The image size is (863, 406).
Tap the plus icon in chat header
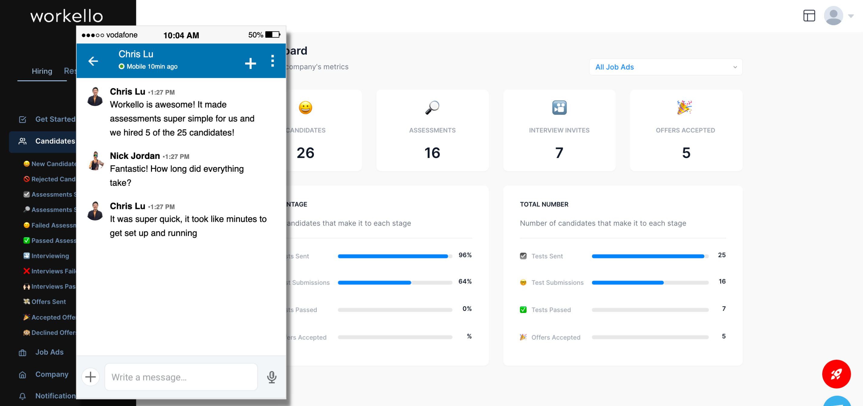pyautogui.click(x=250, y=63)
